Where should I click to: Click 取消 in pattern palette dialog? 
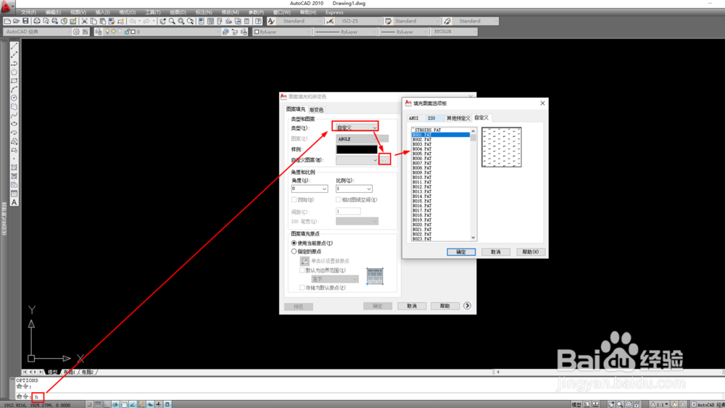496,251
